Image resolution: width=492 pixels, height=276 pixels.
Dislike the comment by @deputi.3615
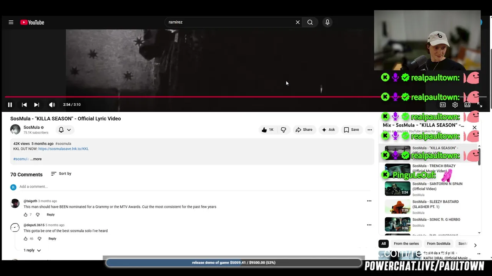click(x=39, y=239)
